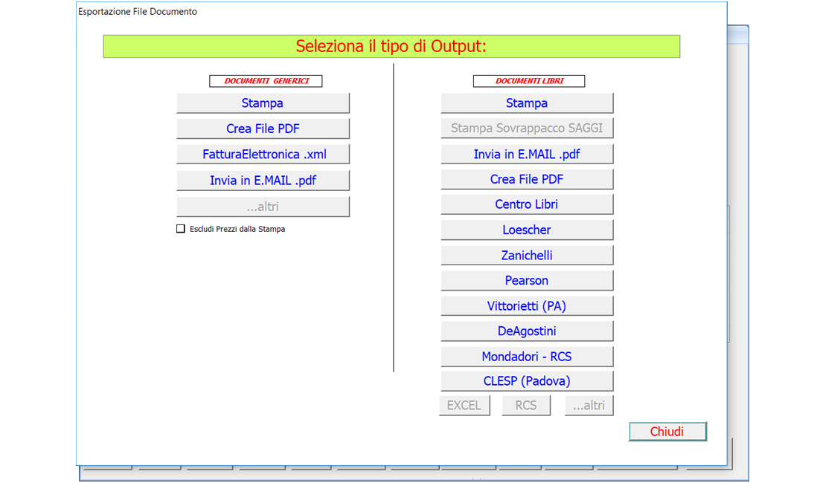The width and height of the screenshot is (814, 483).
Task: Pick Vittorietti (PA) output
Action: point(527,305)
